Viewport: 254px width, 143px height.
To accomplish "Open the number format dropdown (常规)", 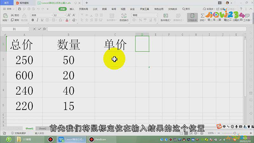I will (x=156, y=15).
